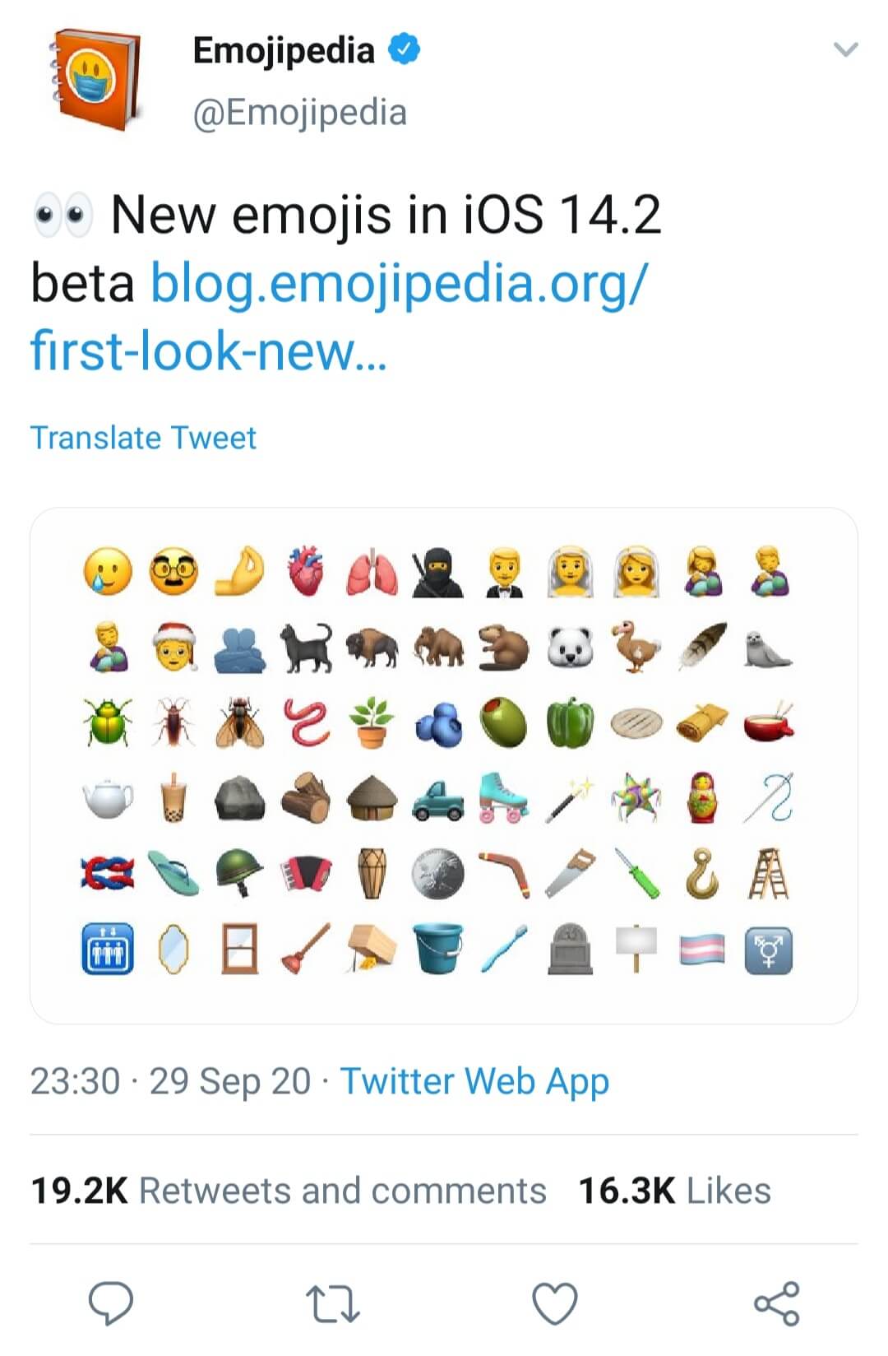Click Translate Tweet
Viewport: 888px width, 1356px height.
pyautogui.click(x=143, y=438)
